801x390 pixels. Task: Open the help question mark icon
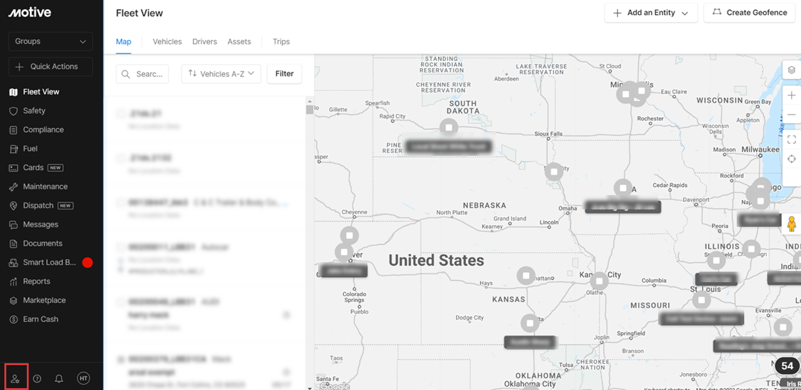pos(37,378)
